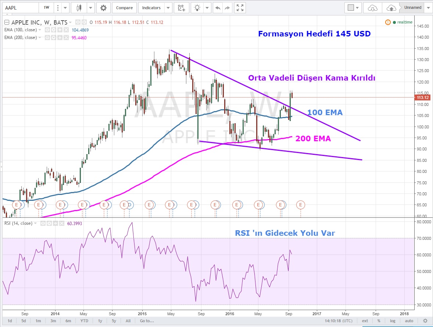The height and width of the screenshot is (327, 433).
Task: Enter fullscreen mode
Action: (x=240, y=7)
